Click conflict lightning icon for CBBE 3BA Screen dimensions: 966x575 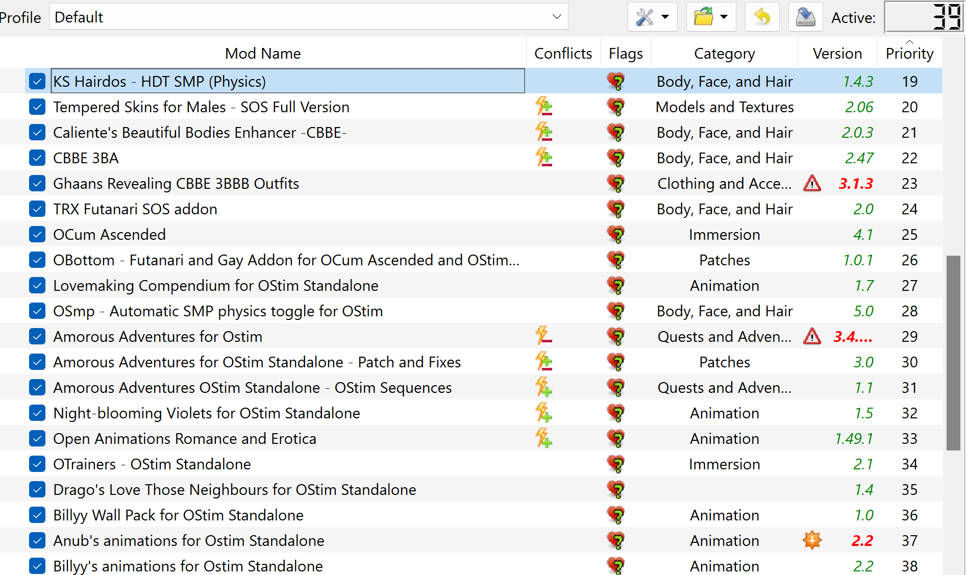[544, 158]
